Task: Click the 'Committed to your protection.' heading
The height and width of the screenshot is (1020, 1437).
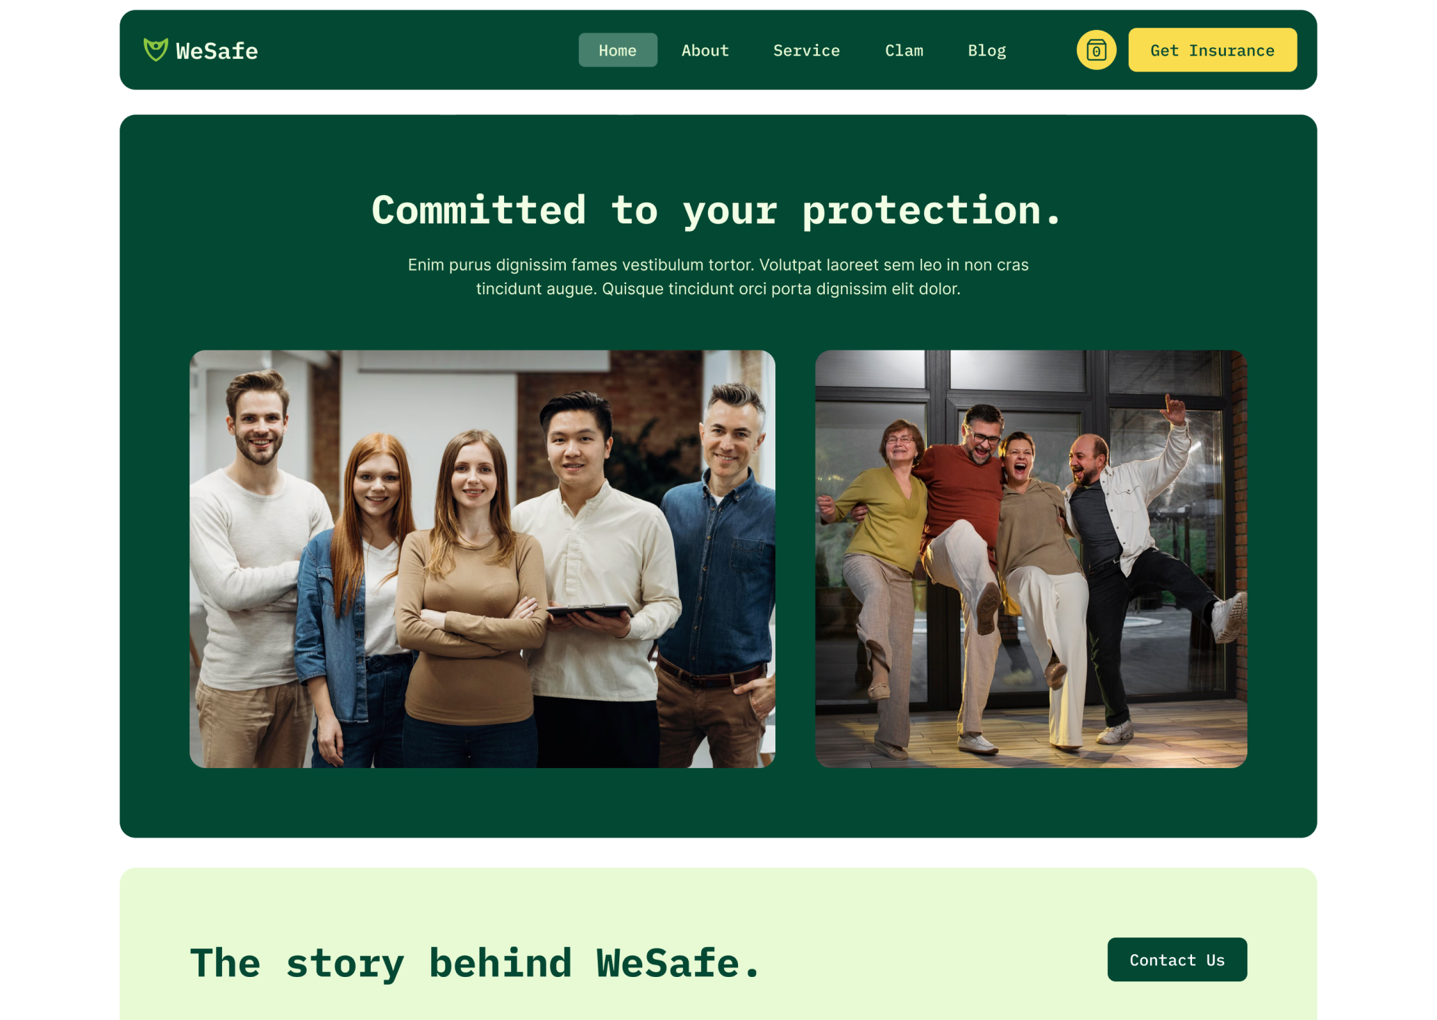Action: click(718, 210)
